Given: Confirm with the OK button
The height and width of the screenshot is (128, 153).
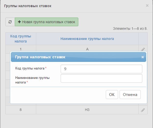Looking at the screenshot, I should (112, 94).
